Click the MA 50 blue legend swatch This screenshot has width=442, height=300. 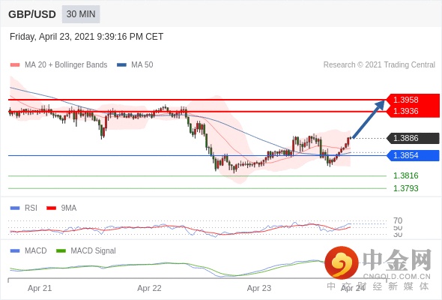121,65
